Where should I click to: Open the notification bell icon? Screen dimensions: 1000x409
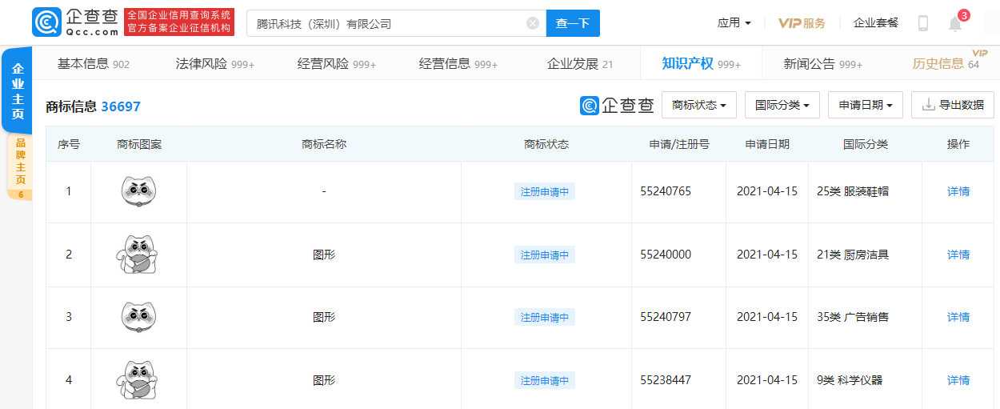click(955, 23)
